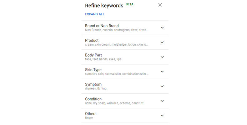247x125 pixels.
Task: Select the Brand or Non-Brand heading
Action: click(102, 26)
